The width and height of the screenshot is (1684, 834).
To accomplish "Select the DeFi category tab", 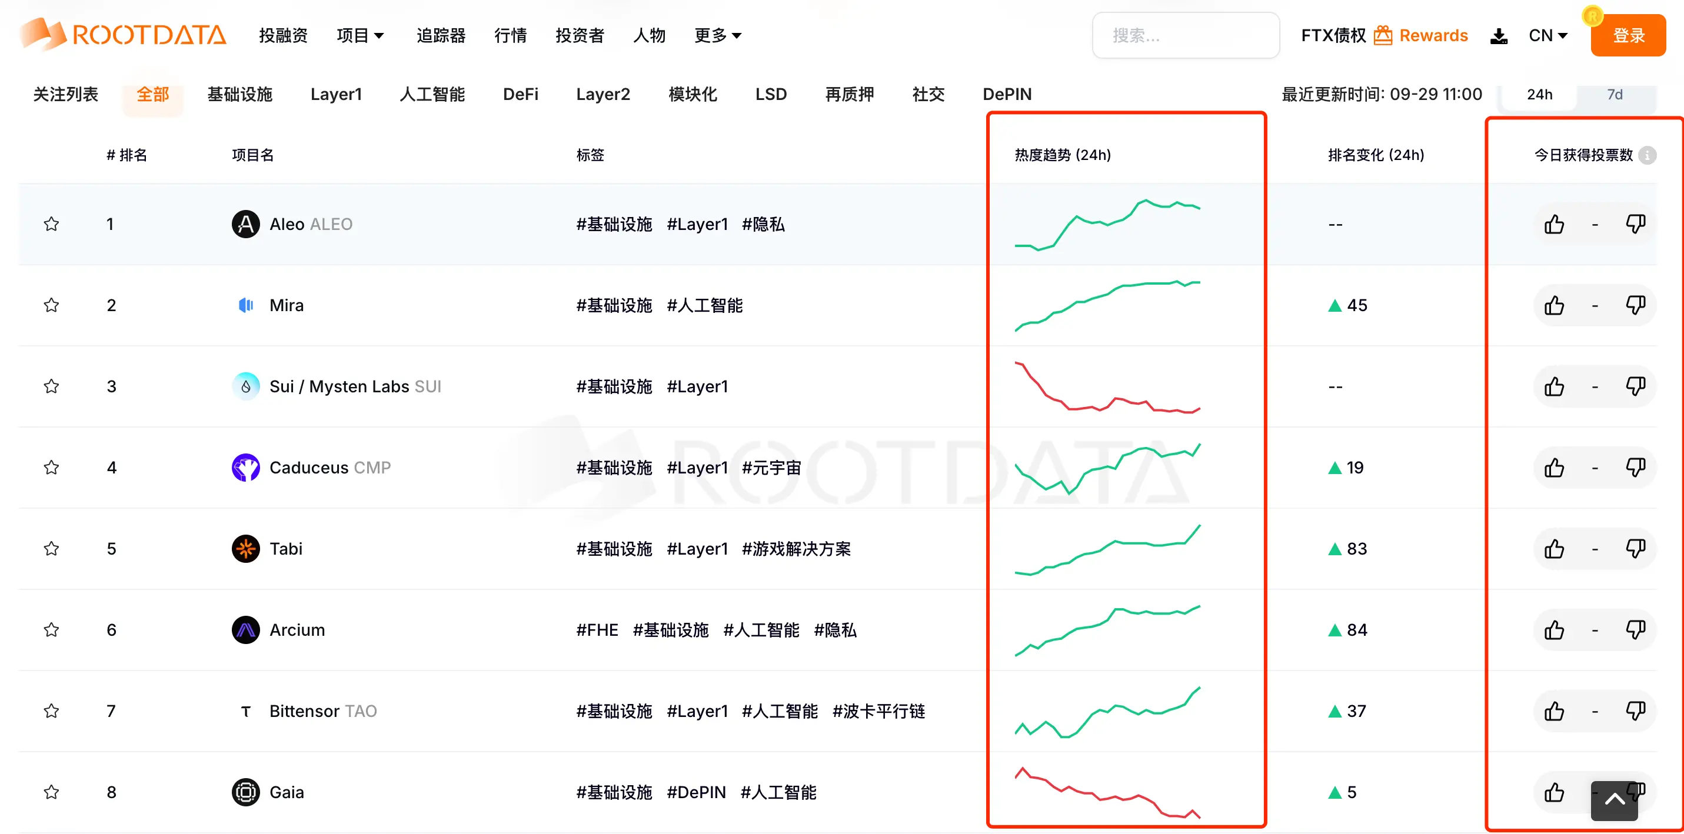I will 520,94.
